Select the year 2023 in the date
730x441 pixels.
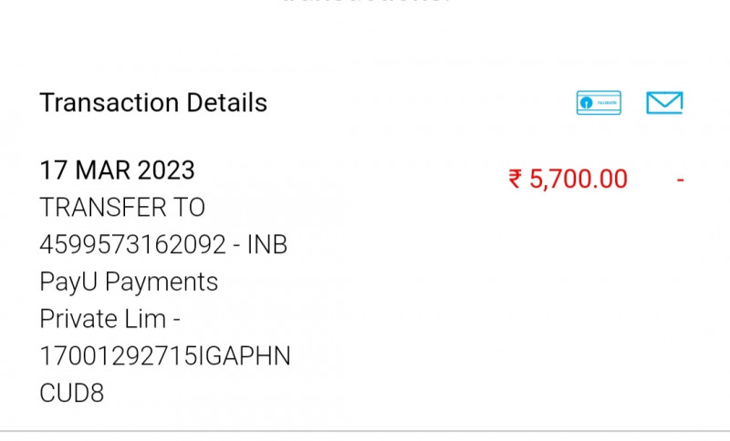167,170
